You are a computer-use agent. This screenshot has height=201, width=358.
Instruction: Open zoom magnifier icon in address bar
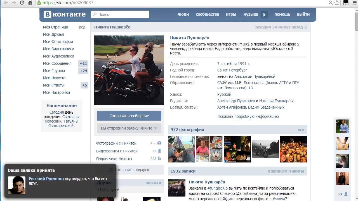pyautogui.click(x=331, y=3)
